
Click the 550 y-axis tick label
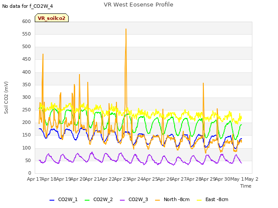coord(26,34)
